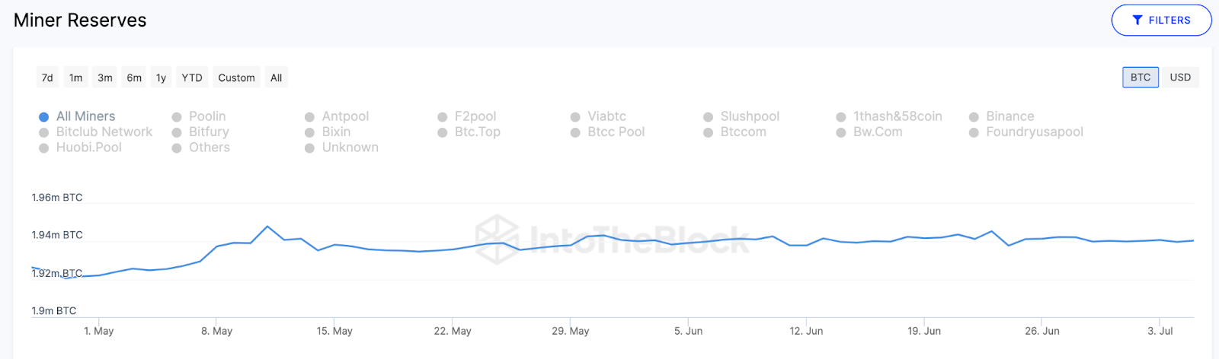Show Foundryusapool series via its dot
The image size is (1219, 359).
(x=974, y=133)
